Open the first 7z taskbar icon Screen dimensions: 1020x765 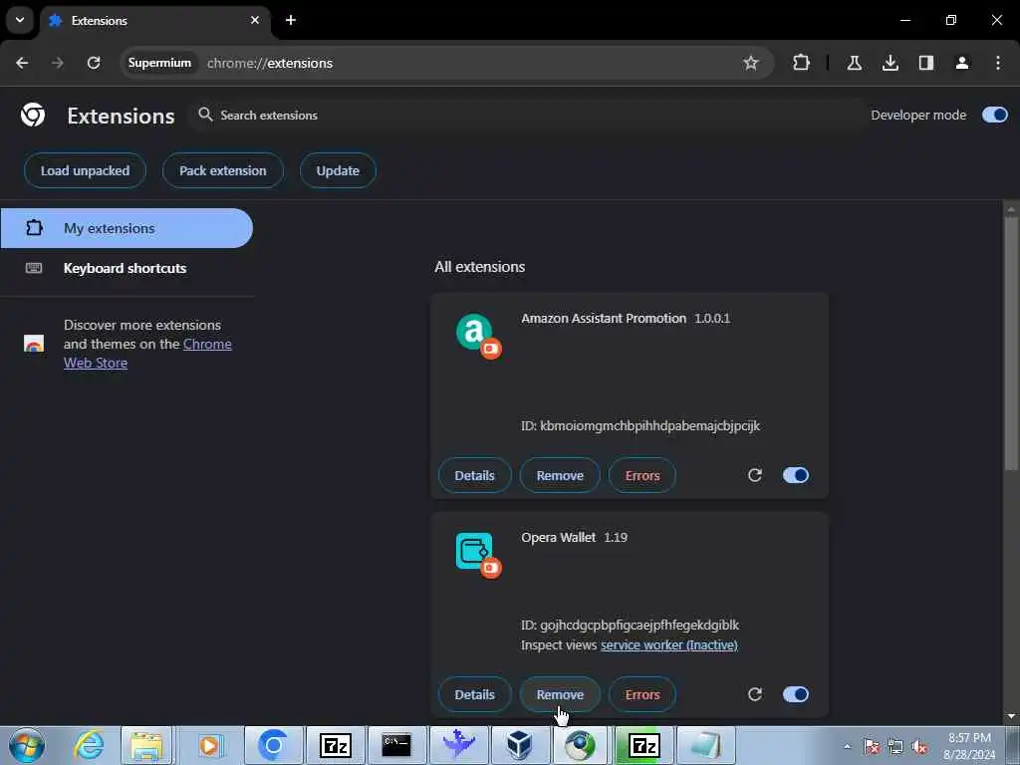pyautogui.click(x=336, y=745)
